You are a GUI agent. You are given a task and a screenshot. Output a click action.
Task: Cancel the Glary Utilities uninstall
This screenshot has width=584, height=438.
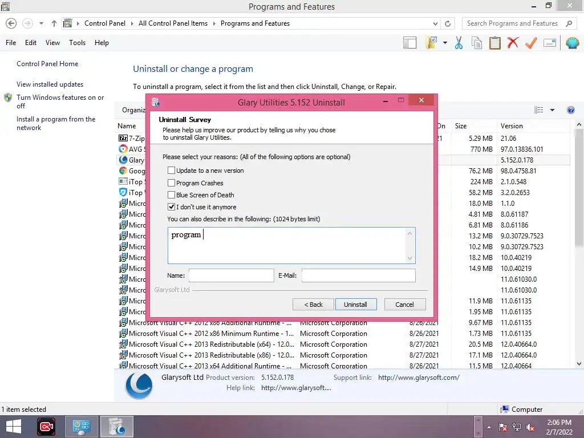(x=404, y=305)
